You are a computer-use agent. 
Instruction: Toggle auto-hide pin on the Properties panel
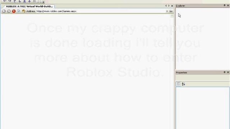(224, 72)
